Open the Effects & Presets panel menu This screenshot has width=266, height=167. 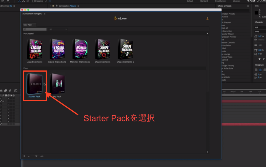[248, 6]
